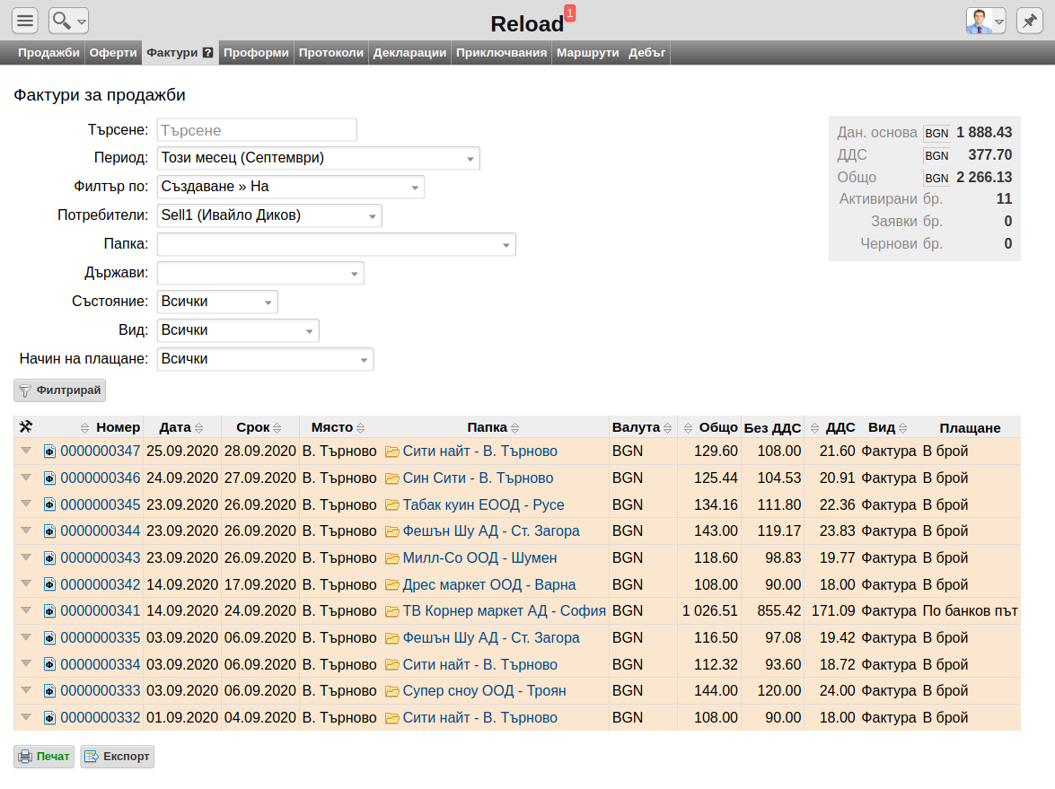Click the Филтрирай button
The image size is (1055, 789).
click(60, 390)
